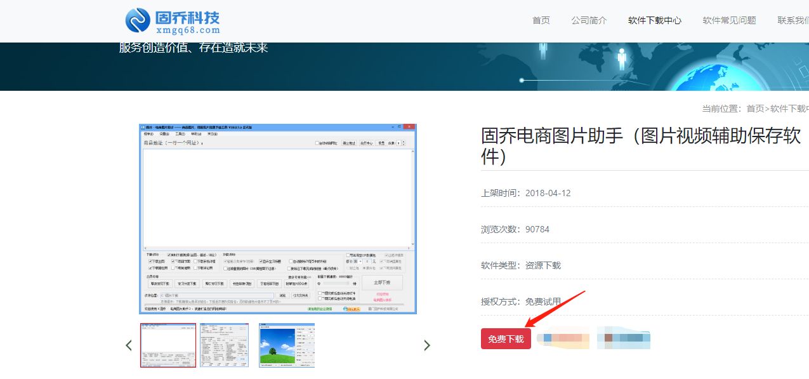Click the 授权方式：免费试用 line
The image size is (809, 379).
[521, 302]
